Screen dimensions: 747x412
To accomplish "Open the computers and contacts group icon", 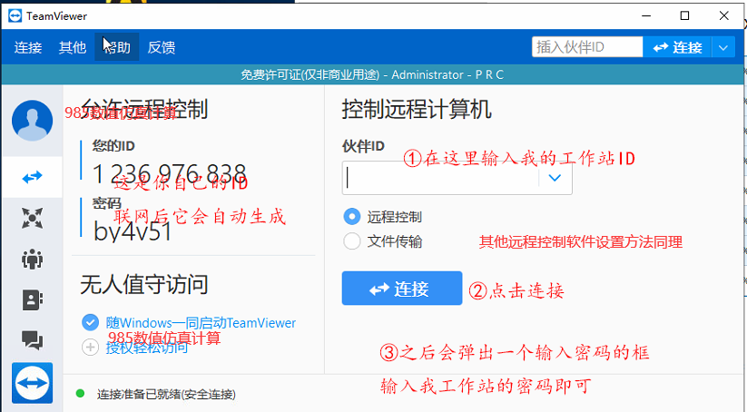I will 33,260.
